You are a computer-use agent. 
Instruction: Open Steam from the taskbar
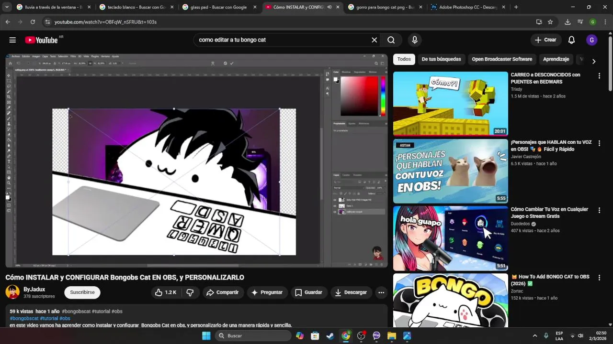point(330,336)
